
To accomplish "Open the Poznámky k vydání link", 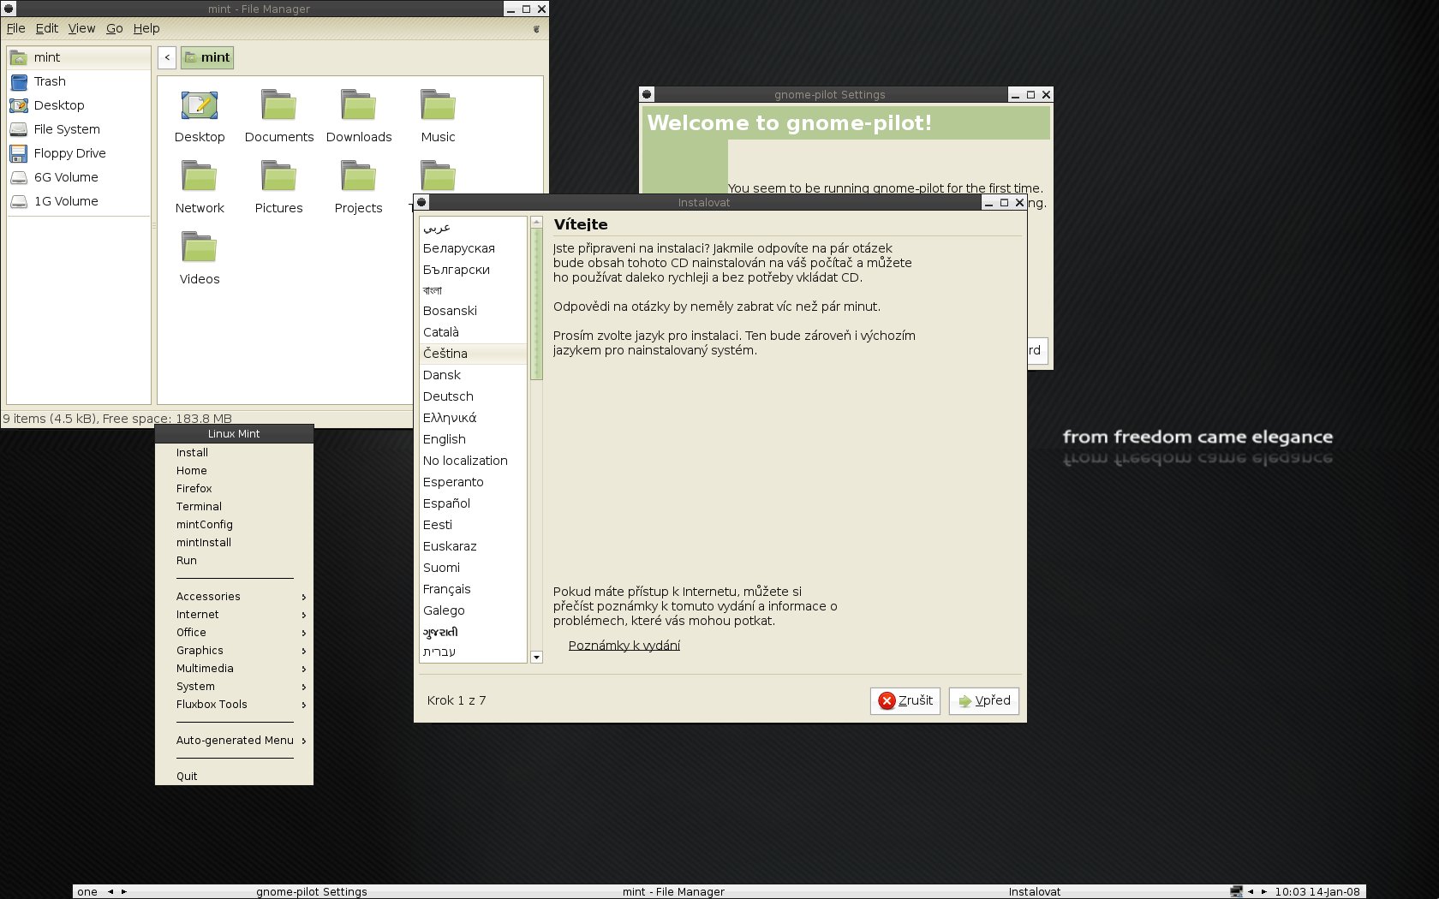I will tap(624, 646).
